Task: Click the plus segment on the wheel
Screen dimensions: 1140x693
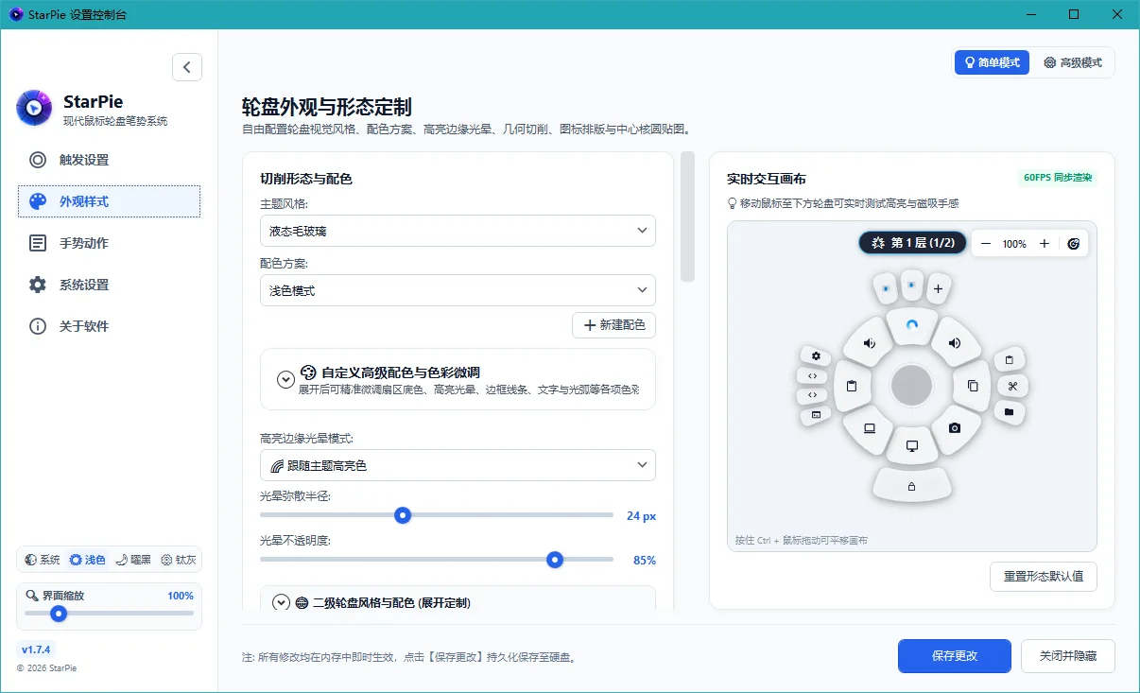Action: pos(938,288)
